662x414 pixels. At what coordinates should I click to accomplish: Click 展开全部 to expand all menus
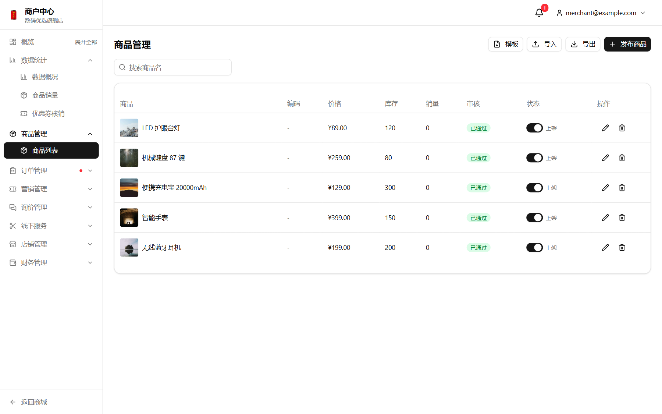click(86, 42)
